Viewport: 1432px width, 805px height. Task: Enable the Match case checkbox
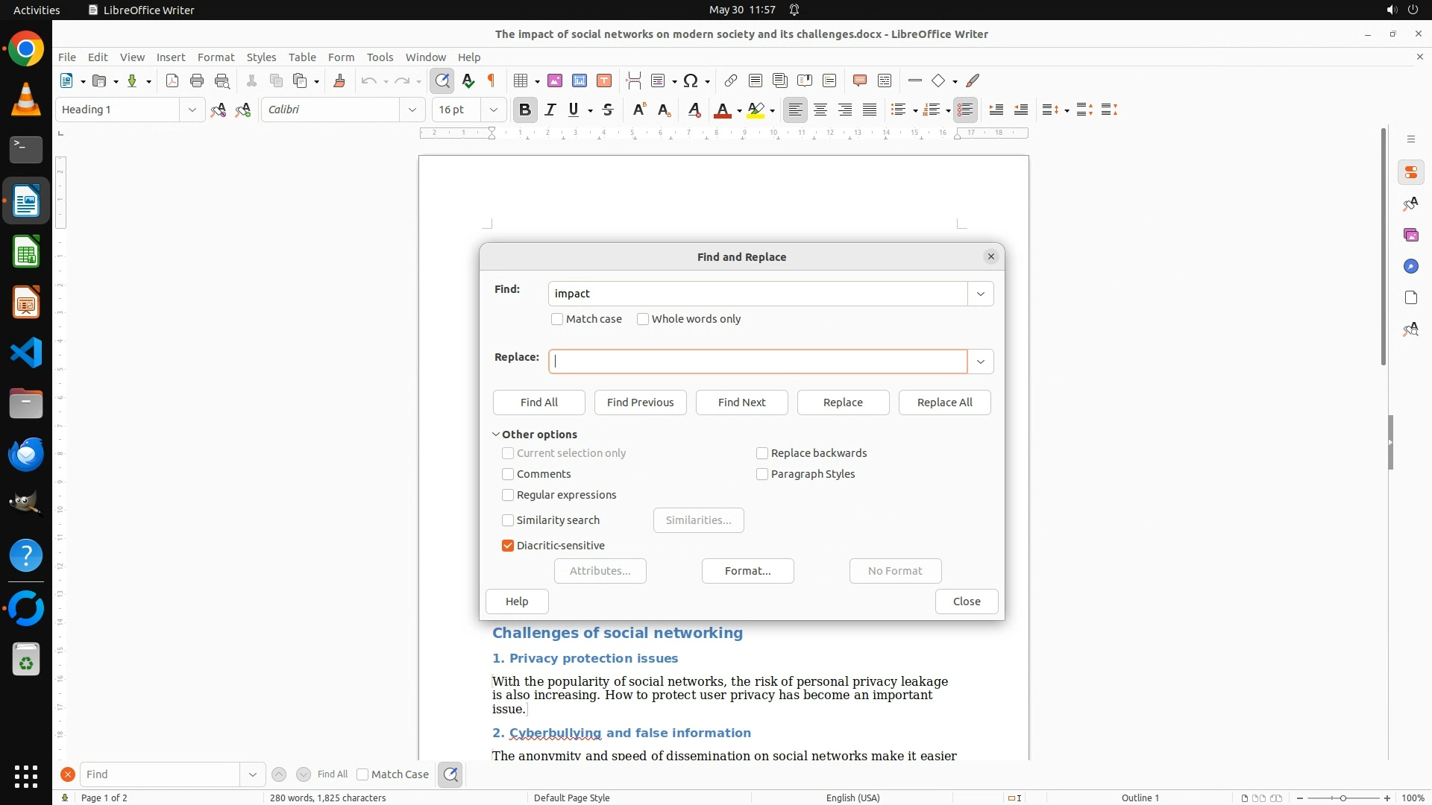[x=557, y=319]
